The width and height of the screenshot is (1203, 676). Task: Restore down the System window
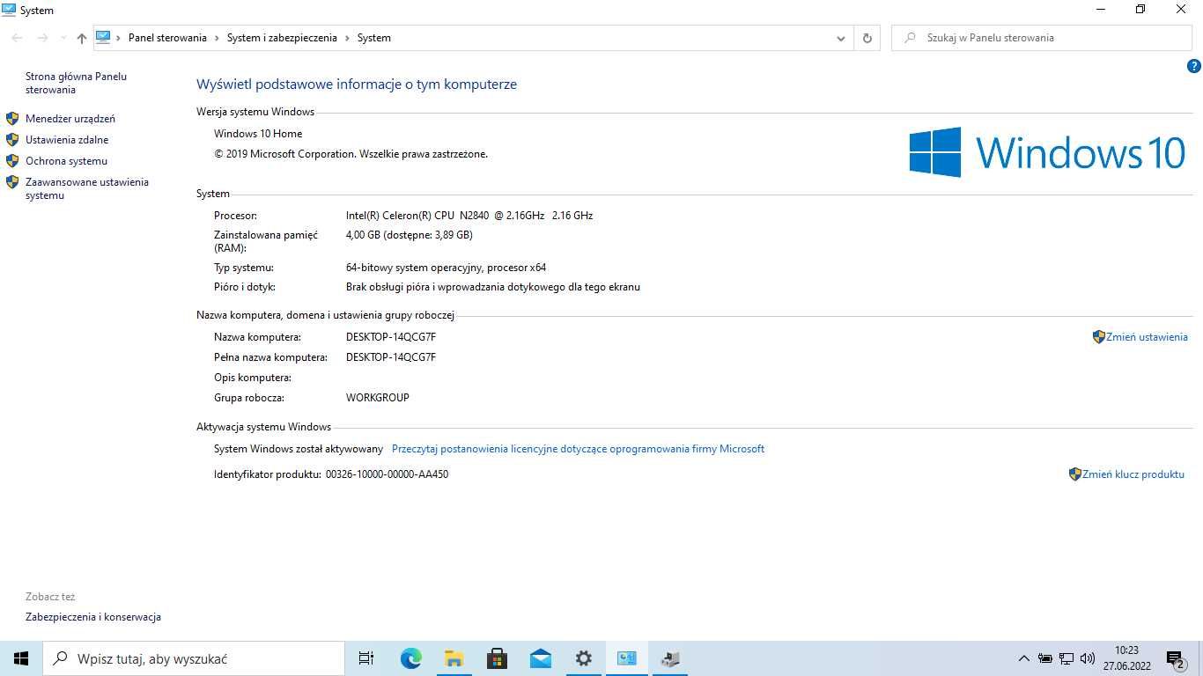pyautogui.click(x=1140, y=10)
